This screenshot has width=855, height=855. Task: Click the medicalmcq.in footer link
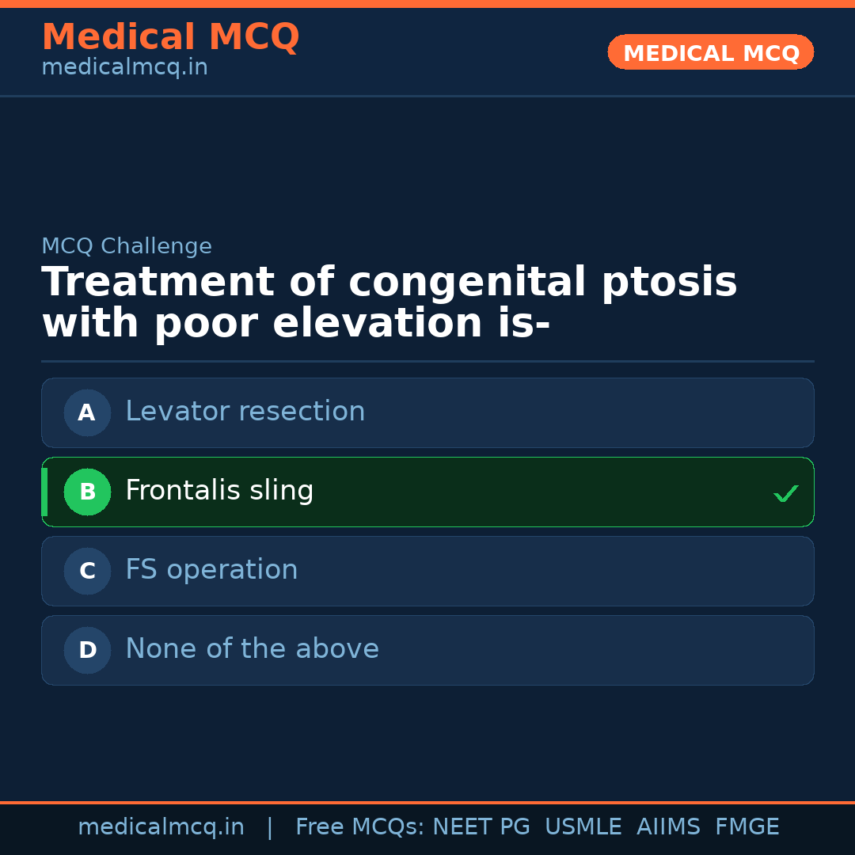[161, 826]
